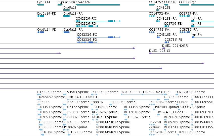
Task: Select the RH11195.3prime label
Action: (x=122, y=102)
